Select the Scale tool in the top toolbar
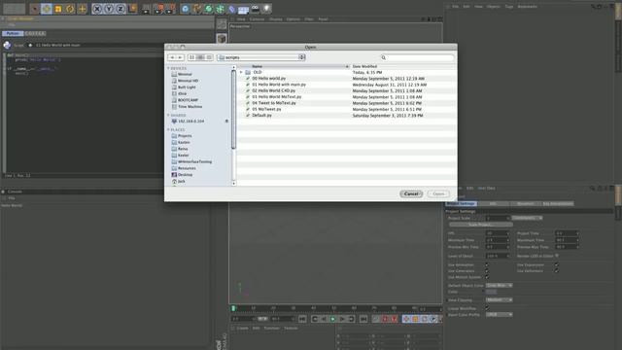The height and width of the screenshot is (350, 622). (x=58, y=9)
